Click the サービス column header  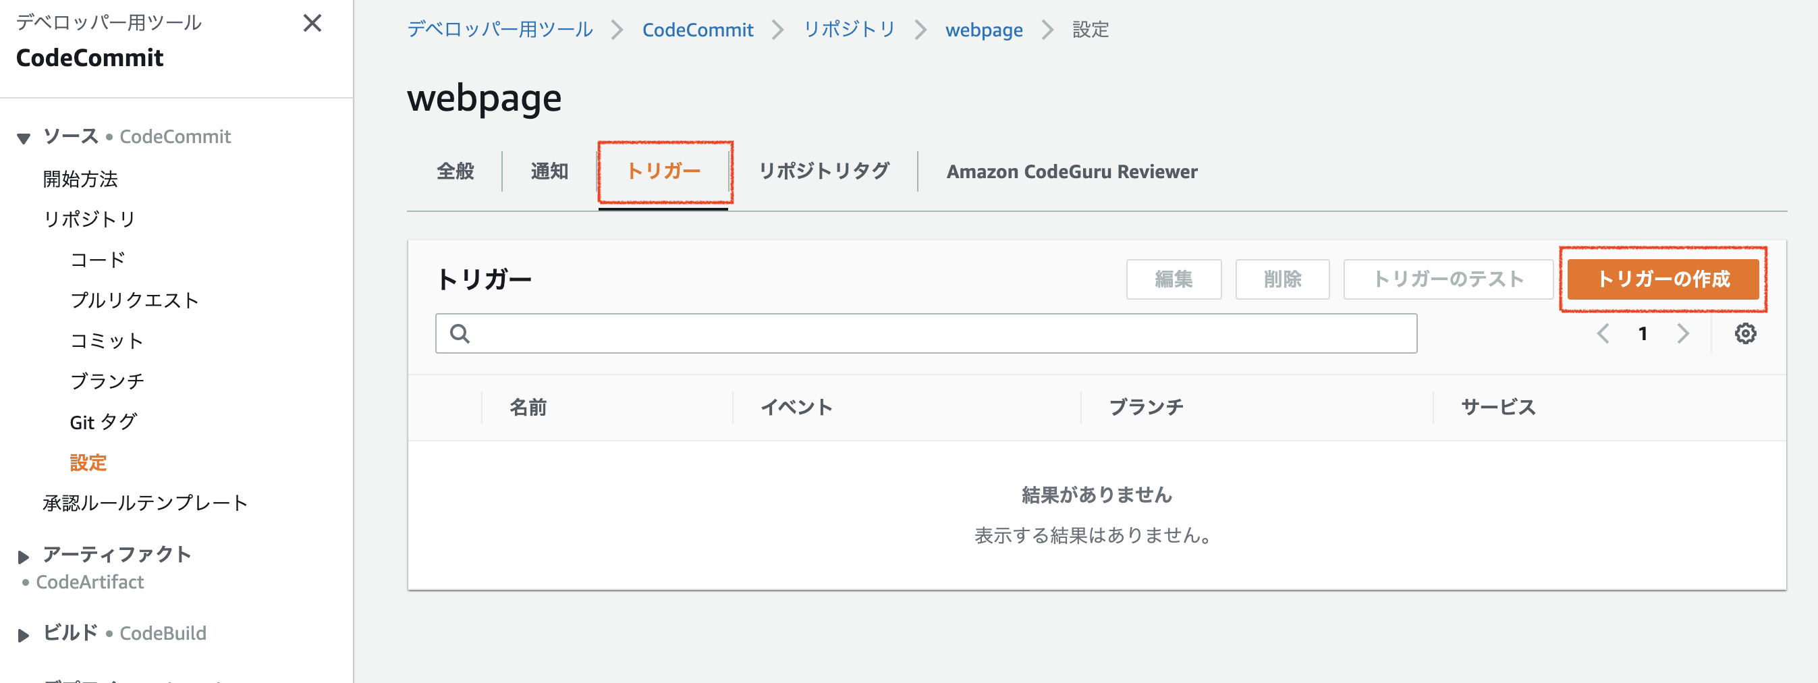click(x=1497, y=407)
